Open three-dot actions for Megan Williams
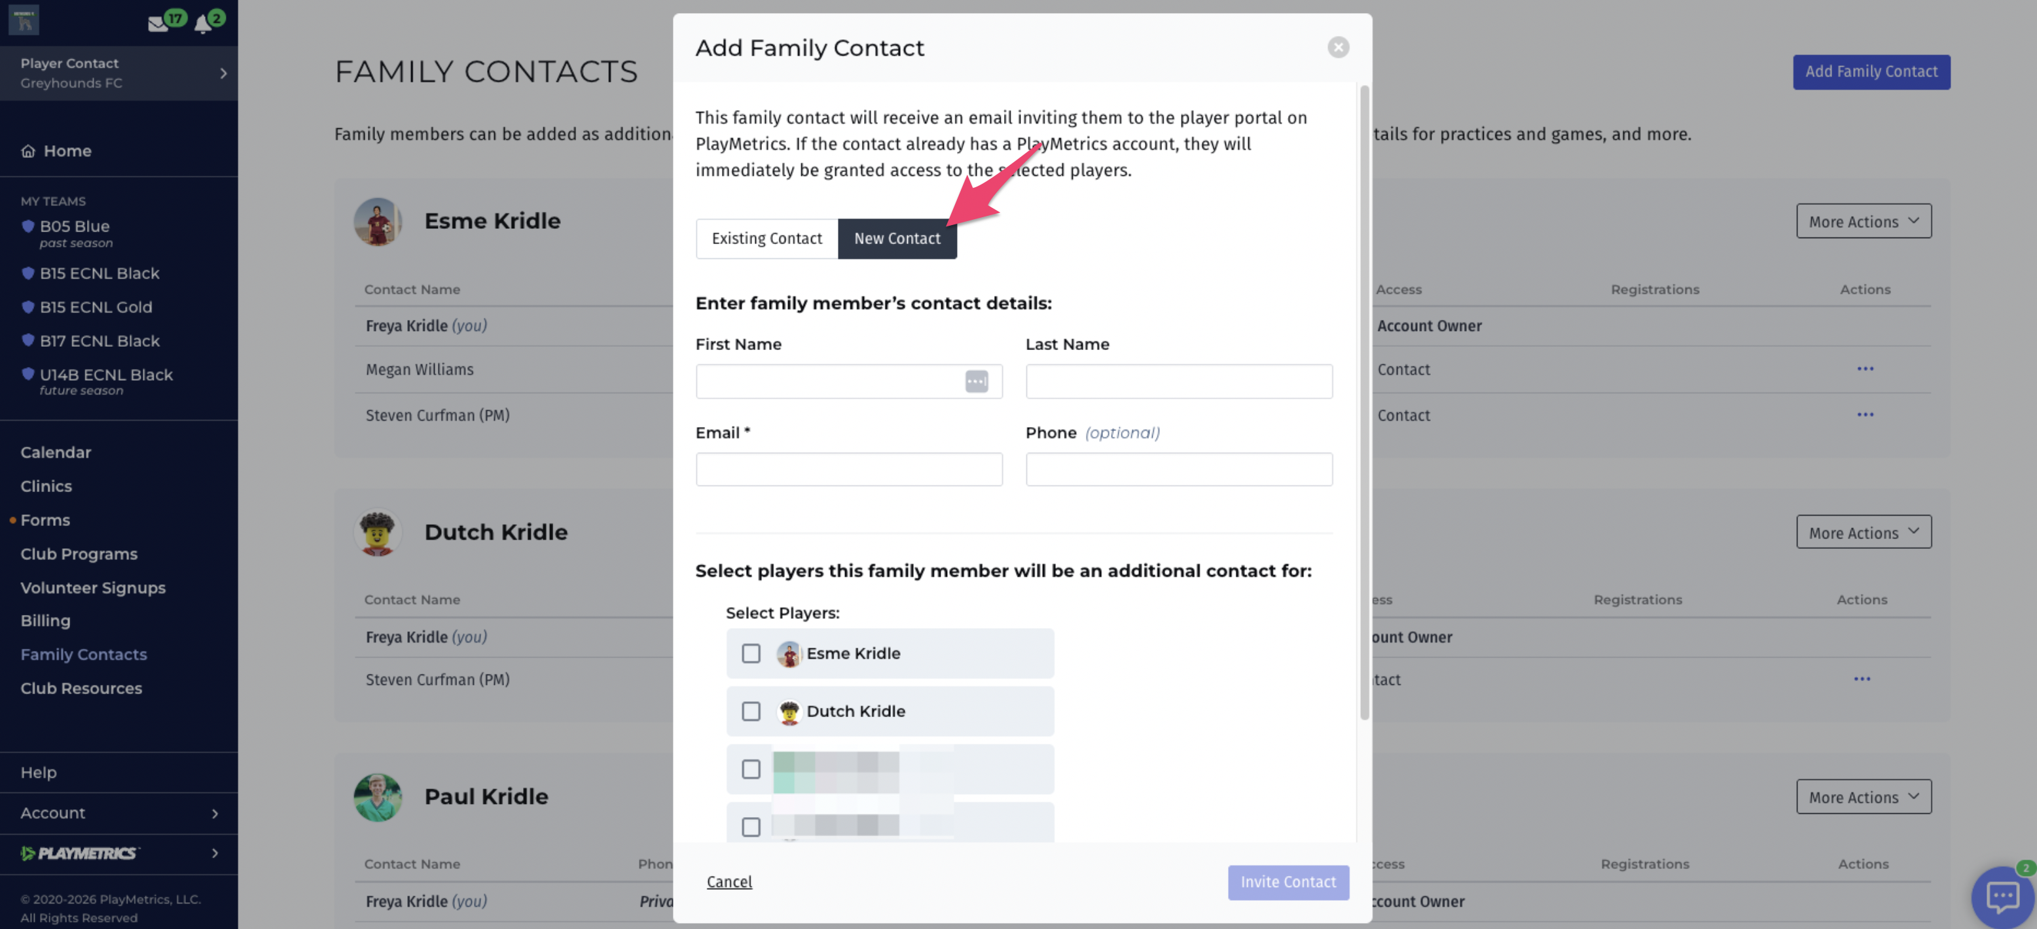 point(1865,369)
